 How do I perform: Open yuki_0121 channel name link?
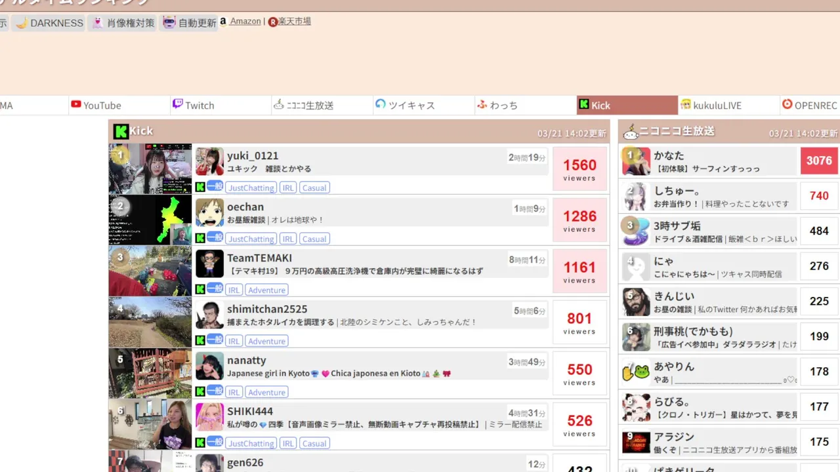(253, 156)
